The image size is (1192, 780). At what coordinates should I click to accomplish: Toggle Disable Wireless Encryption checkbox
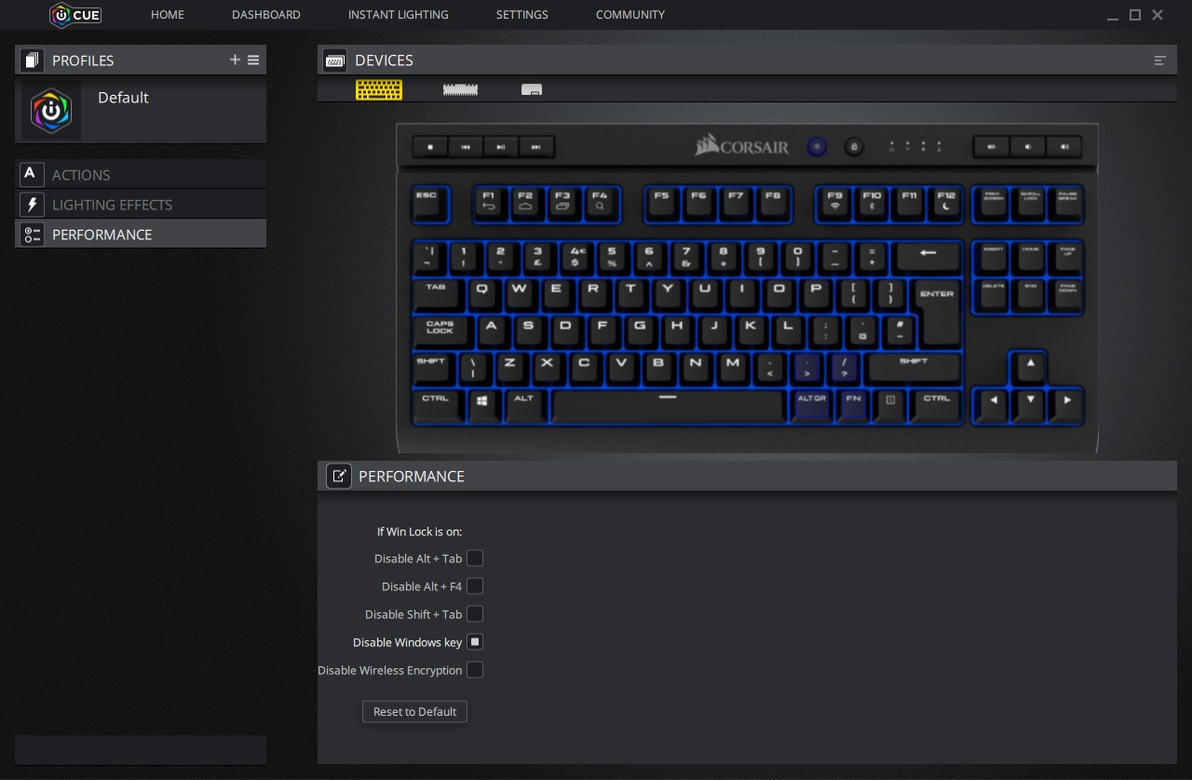coord(475,670)
